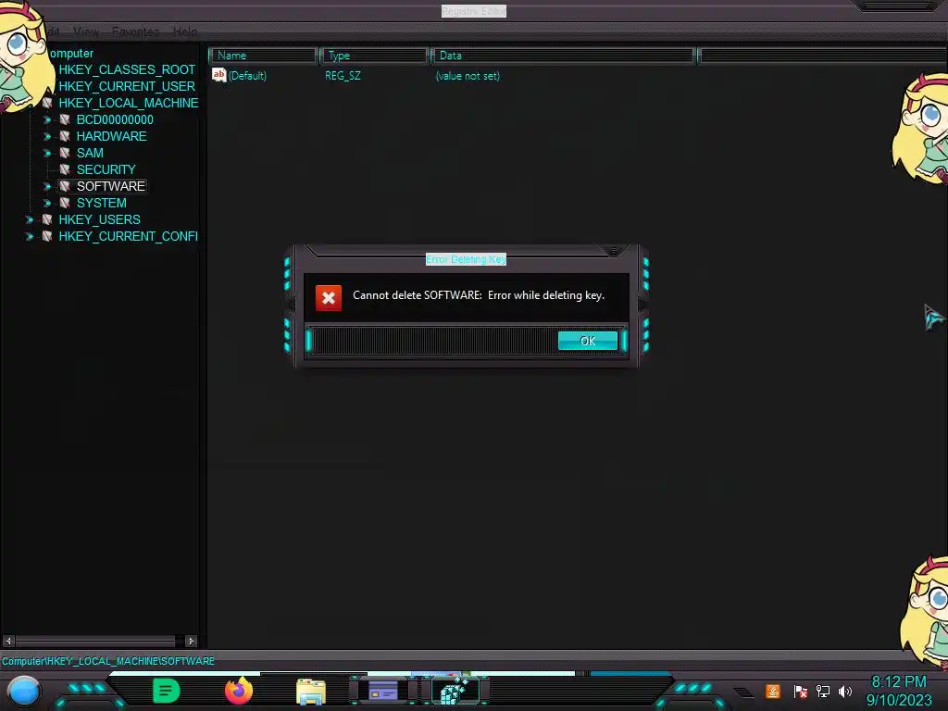Sort by the Name column header
Viewport: 948px width, 711px height.
point(264,56)
